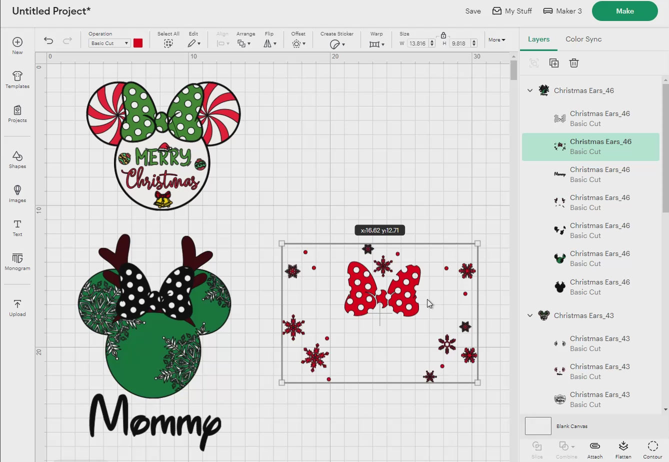Open the Shapes tool
Screen dimensions: 669x462
point(17,159)
